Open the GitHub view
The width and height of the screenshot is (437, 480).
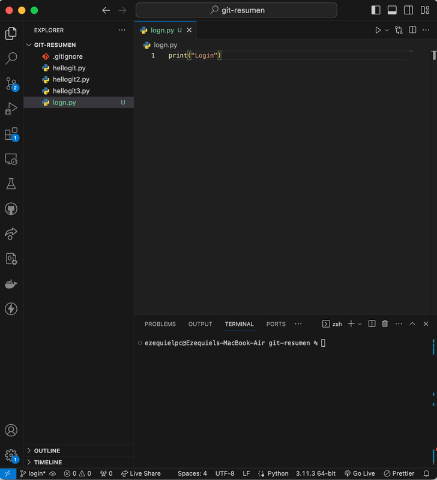(11, 209)
